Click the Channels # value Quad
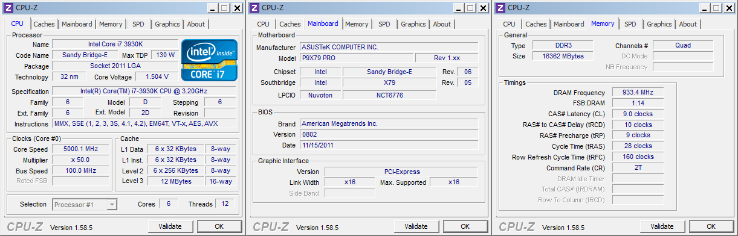This screenshot has width=738, height=236. coord(683,46)
